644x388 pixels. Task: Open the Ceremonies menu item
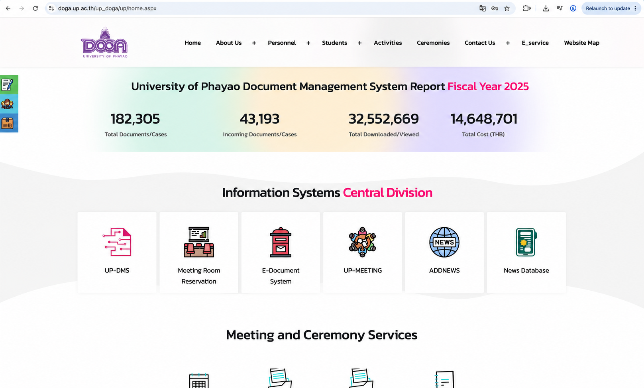pyautogui.click(x=433, y=43)
